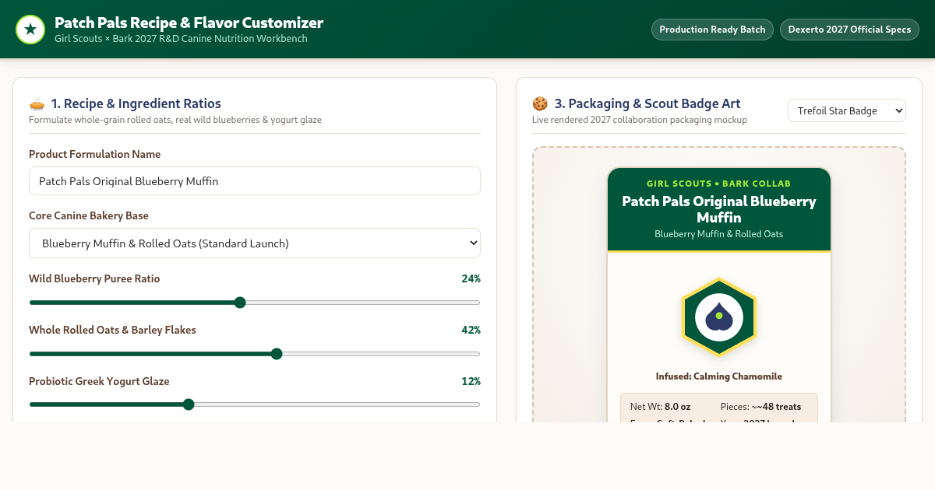Click the 12% yogurt glaze value
The image size is (935, 490).
tap(471, 381)
